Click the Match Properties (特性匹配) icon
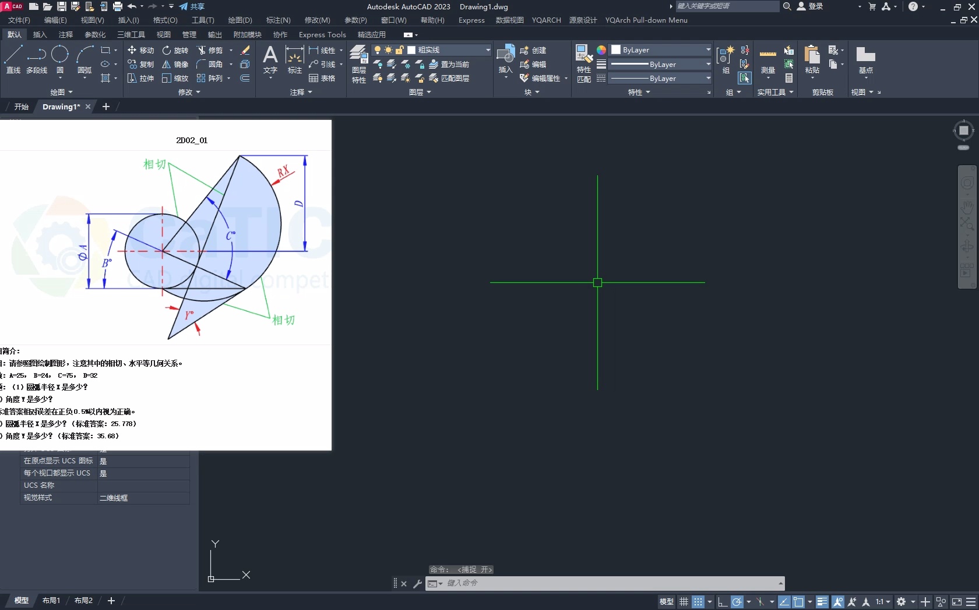979x610 pixels. (x=583, y=63)
